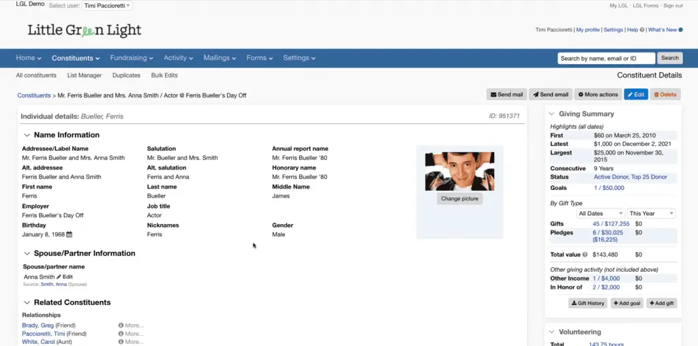The height and width of the screenshot is (346, 698).
Task: Open the This Year dropdown
Action: click(651, 213)
